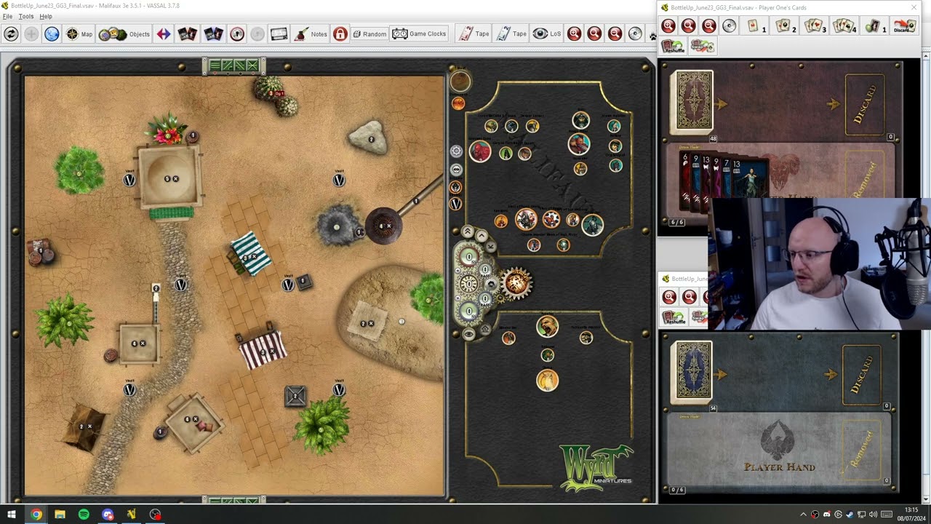
Task: Select the grey gear token on sidebar
Action: [x=456, y=151]
